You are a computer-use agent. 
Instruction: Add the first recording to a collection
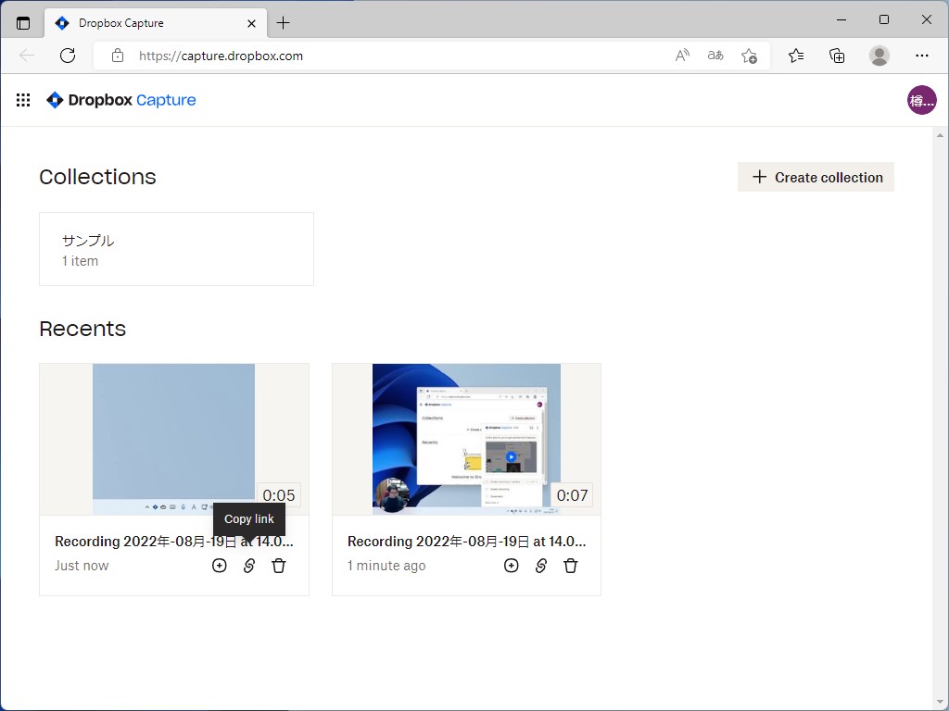[x=219, y=565]
